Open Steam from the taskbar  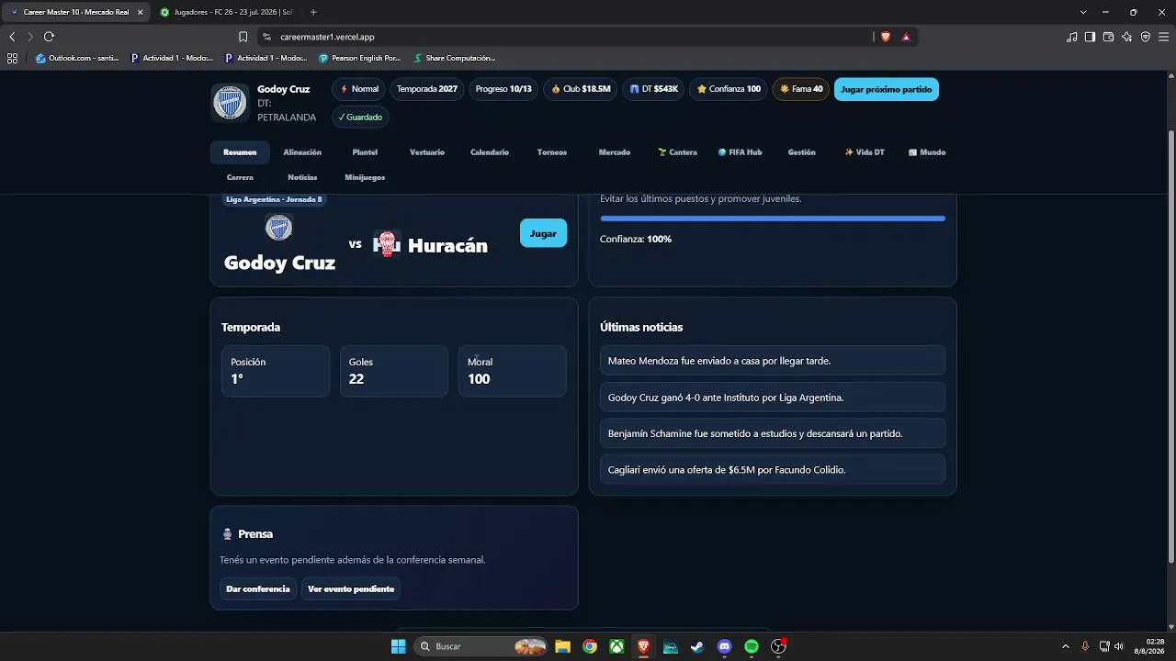pos(697,646)
